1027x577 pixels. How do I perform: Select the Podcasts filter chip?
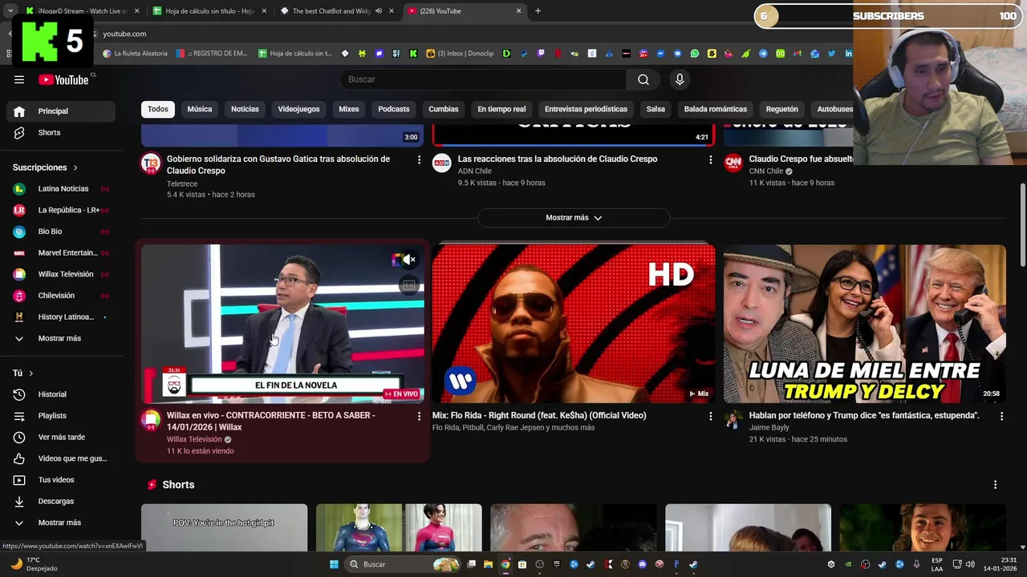point(394,109)
